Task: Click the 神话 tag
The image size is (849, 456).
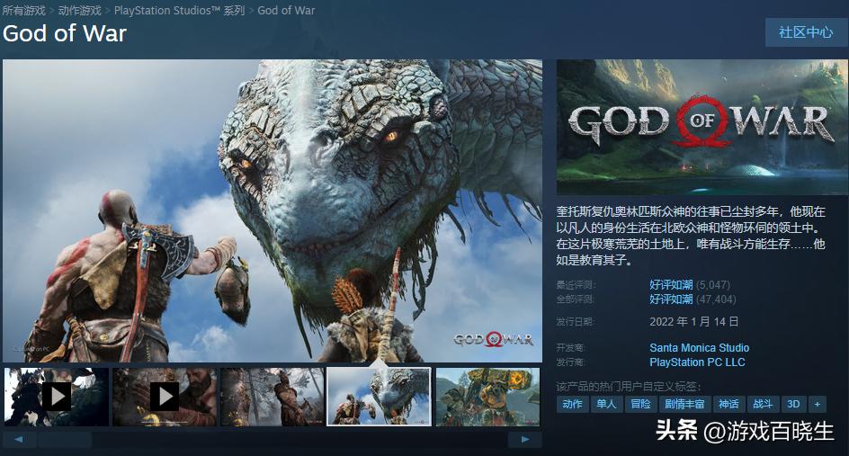Action: [x=728, y=404]
